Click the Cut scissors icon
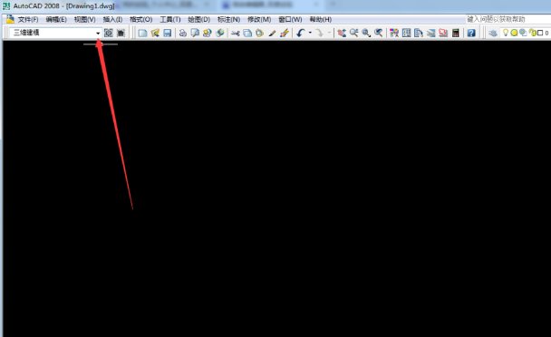551x337 pixels. pos(236,33)
